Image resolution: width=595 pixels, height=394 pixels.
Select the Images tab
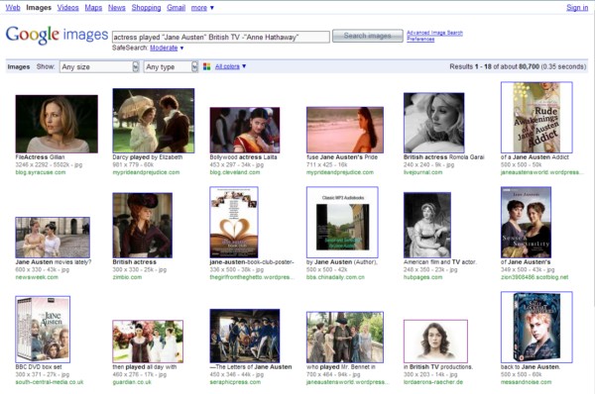[39, 8]
